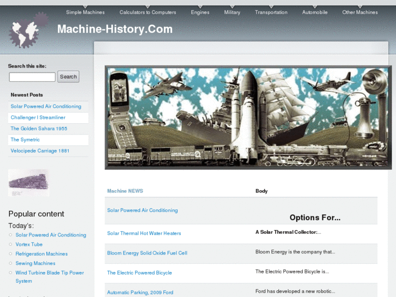
Task: Focus the Search this site input field
Action: pyautogui.click(x=32, y=77)
